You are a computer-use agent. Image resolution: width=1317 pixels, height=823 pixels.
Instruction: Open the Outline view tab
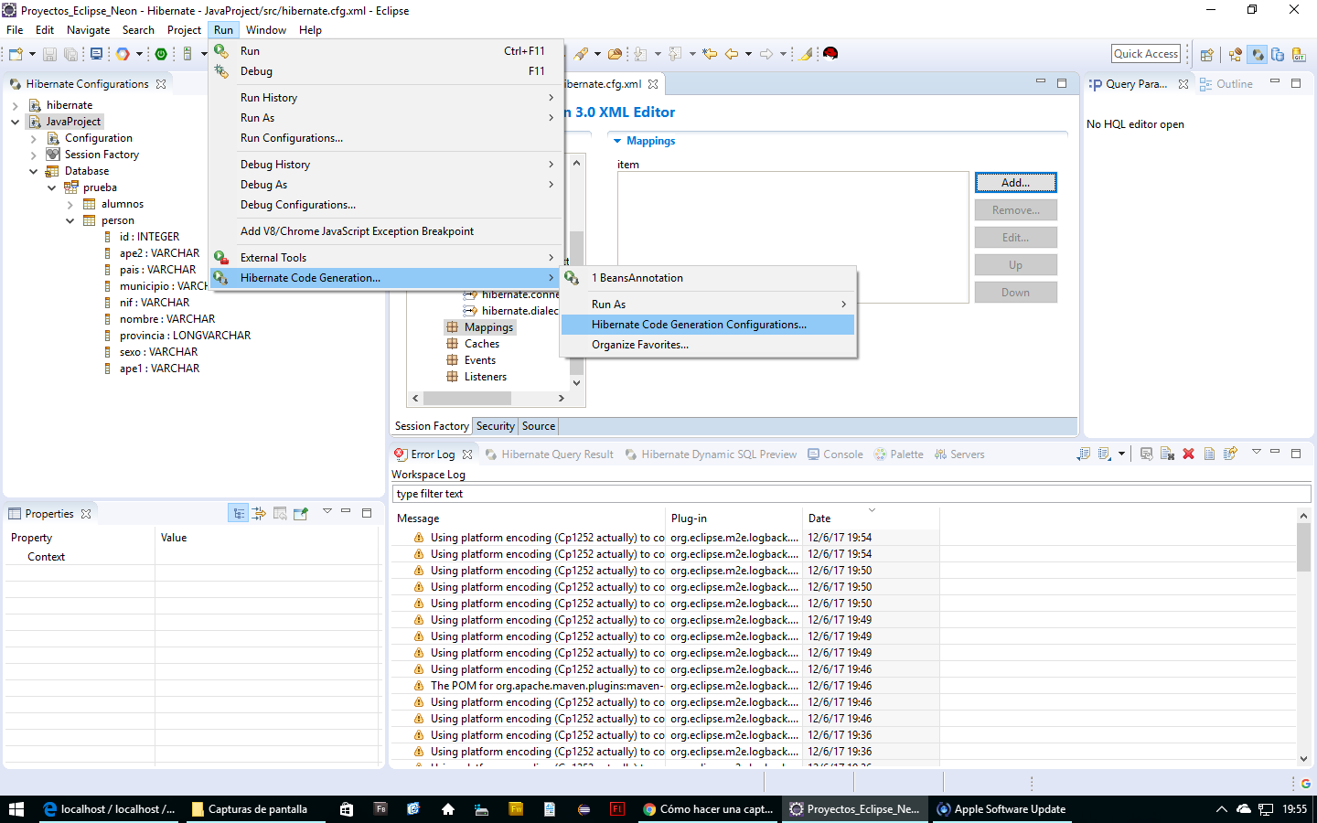pos(1226,84)
